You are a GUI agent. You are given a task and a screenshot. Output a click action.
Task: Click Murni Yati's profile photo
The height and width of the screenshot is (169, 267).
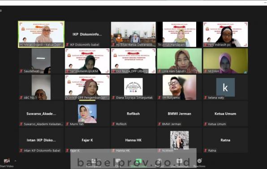87,114
